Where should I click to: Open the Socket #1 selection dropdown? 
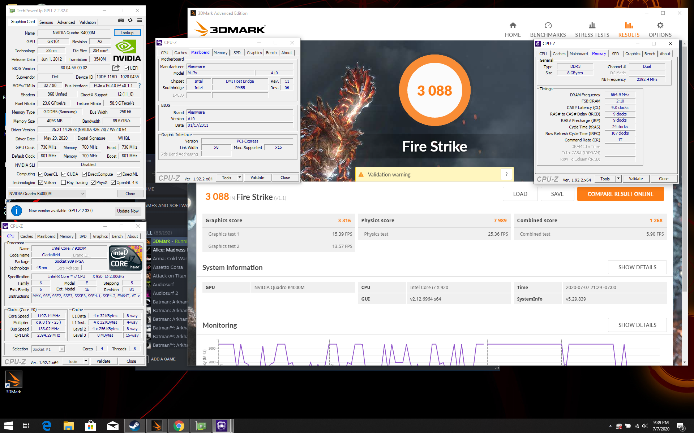coord(48,349)
